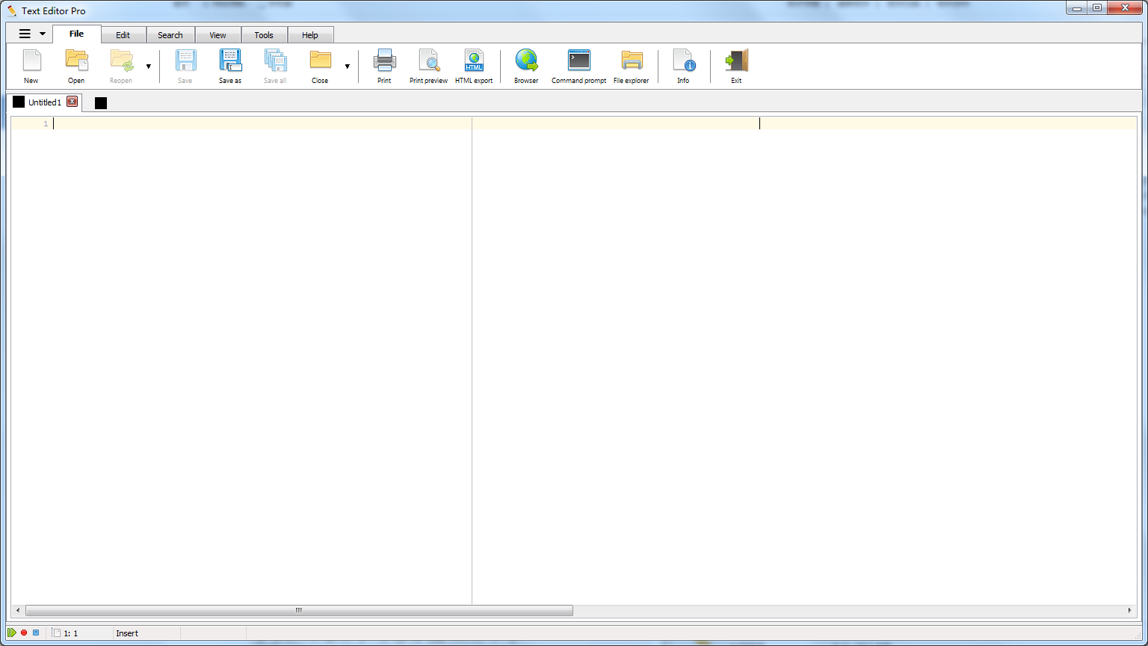The height and width of the screenshot is (646, 1148).
Task: Switch to the View tab
Action: coord(217,35)
